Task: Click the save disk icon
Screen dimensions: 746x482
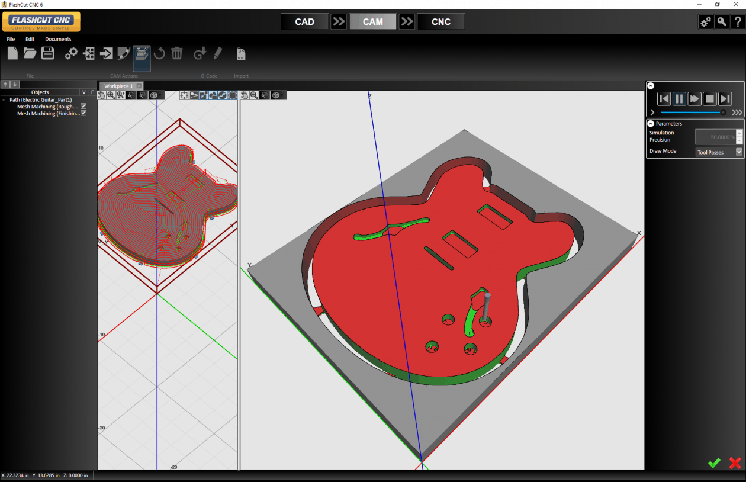Action: (47, 53)
